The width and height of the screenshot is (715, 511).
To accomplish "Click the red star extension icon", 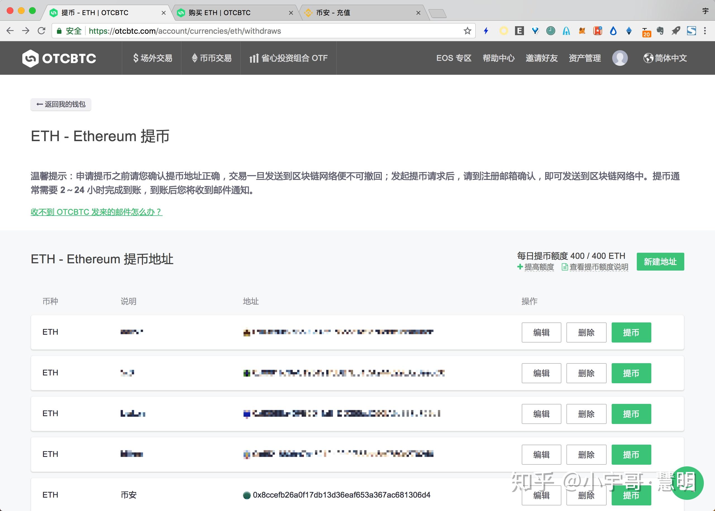I will 597,31.
